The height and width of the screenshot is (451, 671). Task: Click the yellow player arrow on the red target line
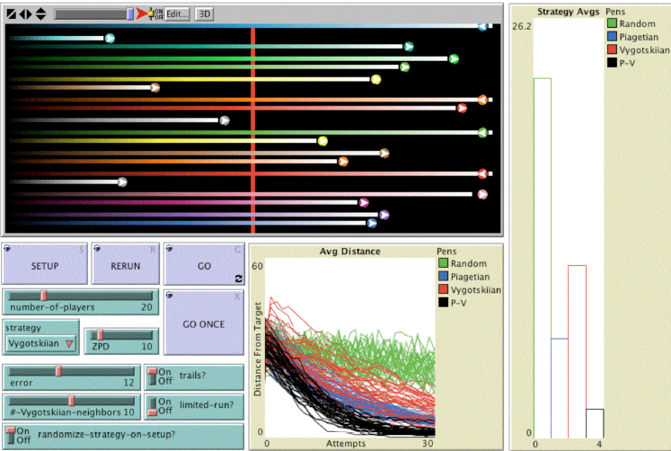coord(322,141)
